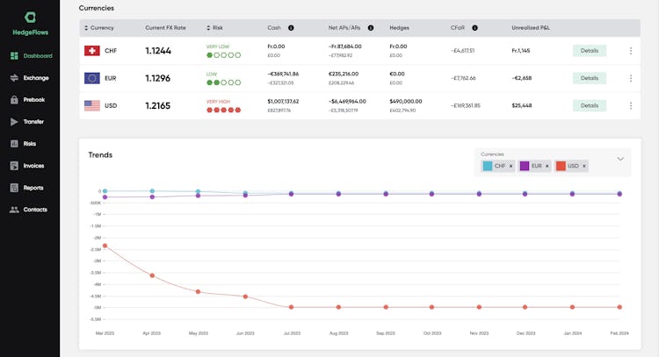Screen dimensions: 659x357
Task: Click the Net APs/ARs info icon
Action: [x=371, y=28]
